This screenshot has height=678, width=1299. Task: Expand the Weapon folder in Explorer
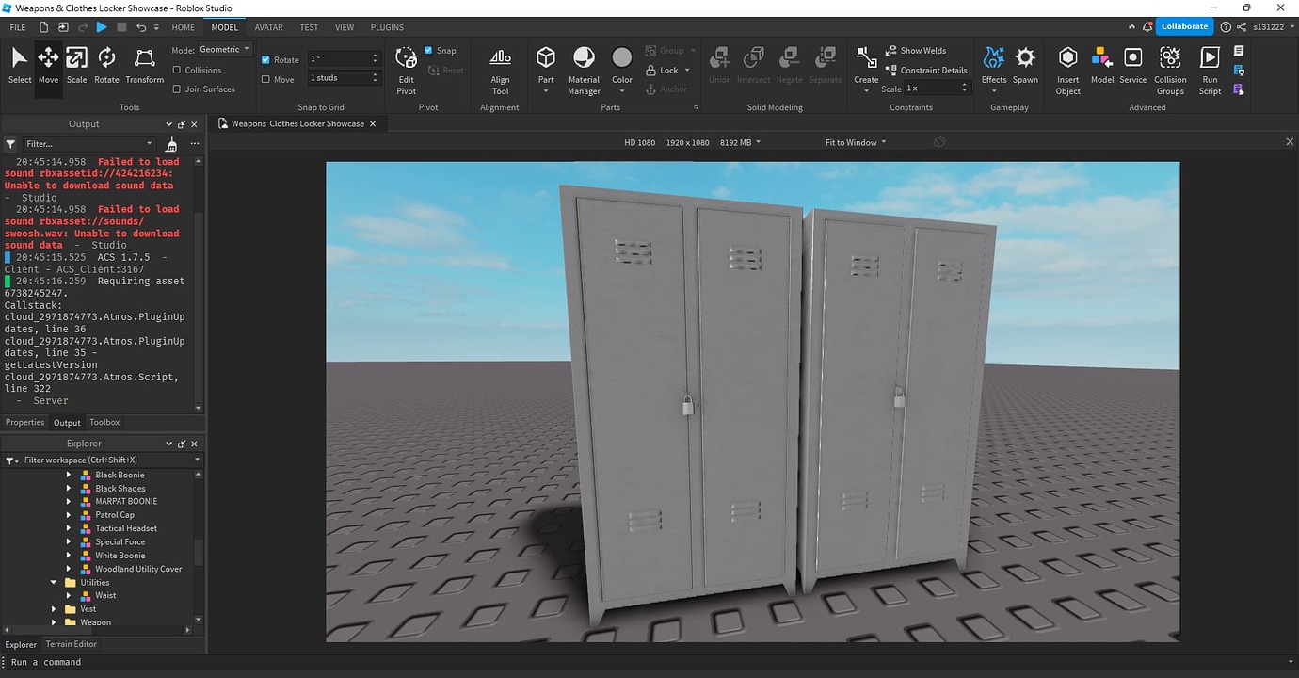coord(54,621)
